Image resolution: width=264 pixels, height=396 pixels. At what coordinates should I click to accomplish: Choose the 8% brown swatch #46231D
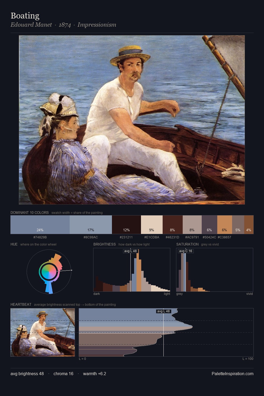[x=173, y=225]
